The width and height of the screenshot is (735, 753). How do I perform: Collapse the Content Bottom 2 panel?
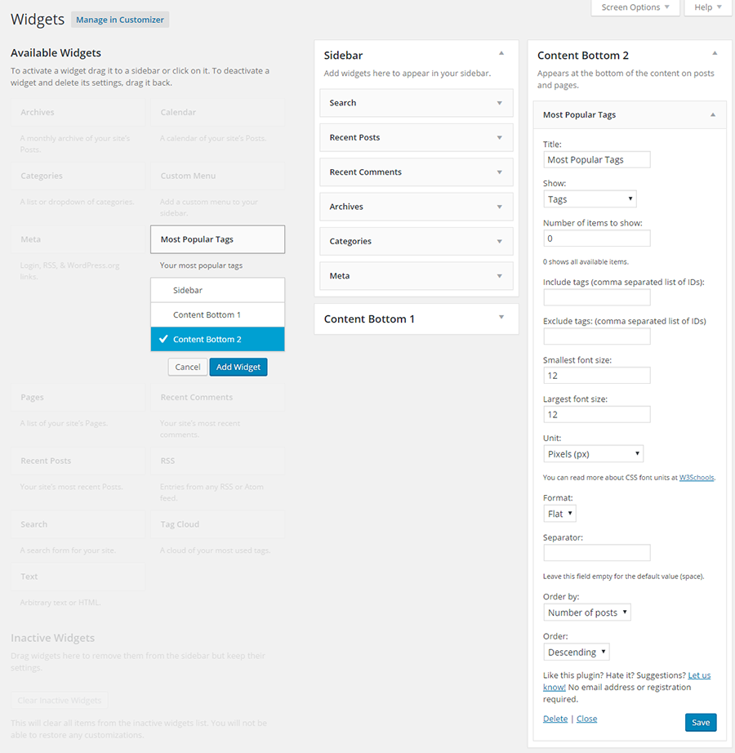click(x=715, y=51)
